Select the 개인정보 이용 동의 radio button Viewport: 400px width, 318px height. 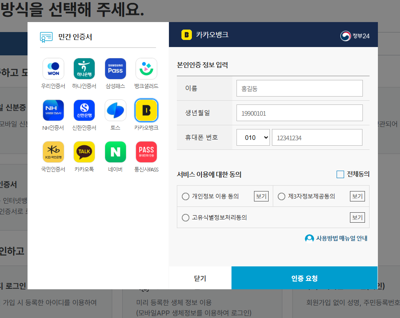click(x=186, y=196)
